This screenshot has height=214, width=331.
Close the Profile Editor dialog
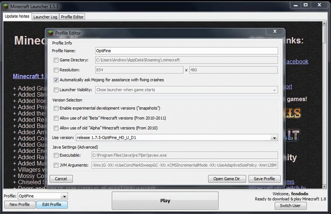point(275,32)
